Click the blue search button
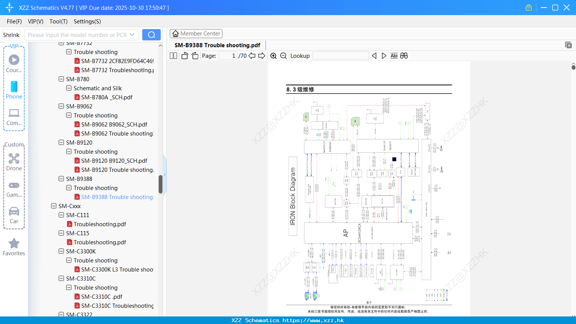This screenshot has width=576, height=324. (x=151, y=35)
